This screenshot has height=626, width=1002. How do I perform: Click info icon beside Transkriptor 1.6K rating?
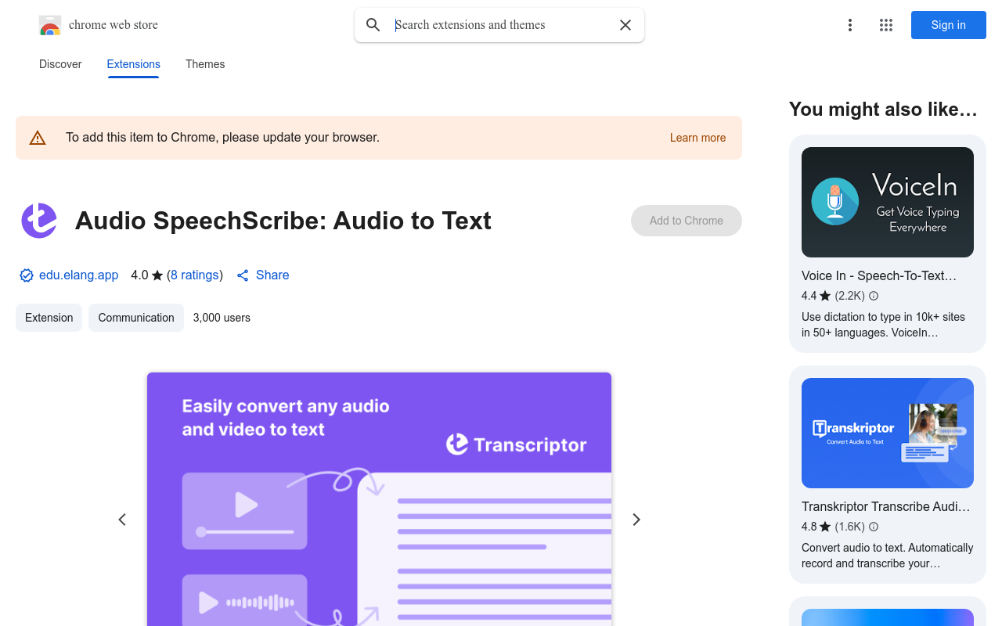point(874,527)
